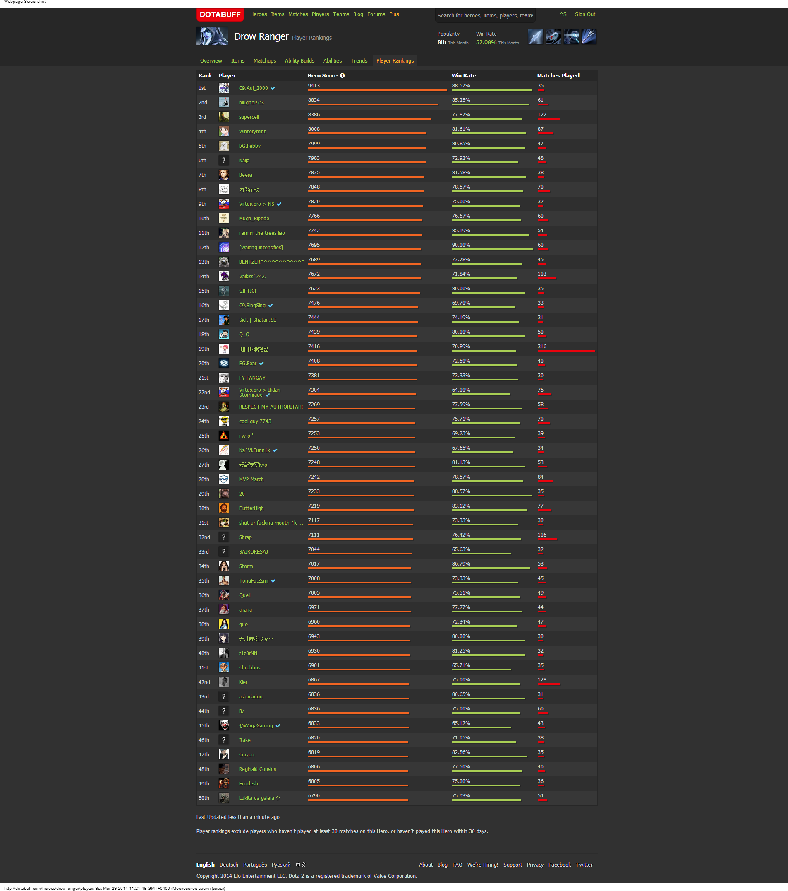Open player profile for winterymint
The image size is (788, 891).
click(x=252, y=132)
